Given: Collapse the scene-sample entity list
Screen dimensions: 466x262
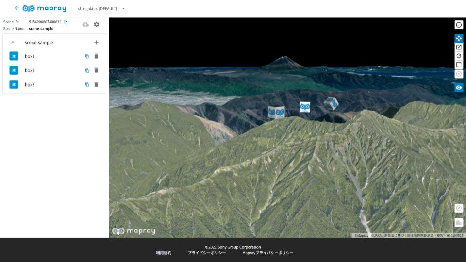Looking at the screenshot, I should (x=13, y=43).
